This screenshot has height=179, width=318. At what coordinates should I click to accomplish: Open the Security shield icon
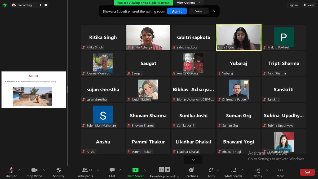tap(59, 170)
